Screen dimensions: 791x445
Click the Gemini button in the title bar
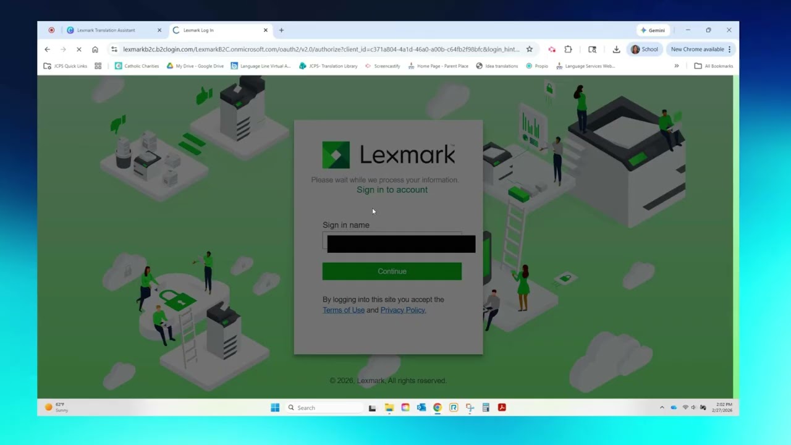(x=653, y=30)
